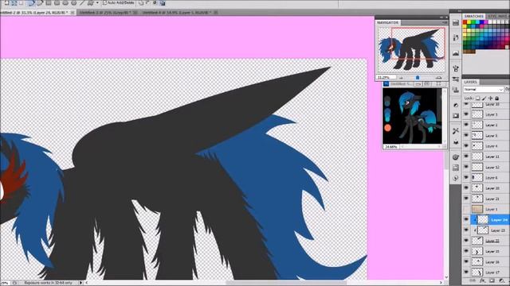Open the spiral panel icon in dock
510x286 pixels.
[456, 157]
